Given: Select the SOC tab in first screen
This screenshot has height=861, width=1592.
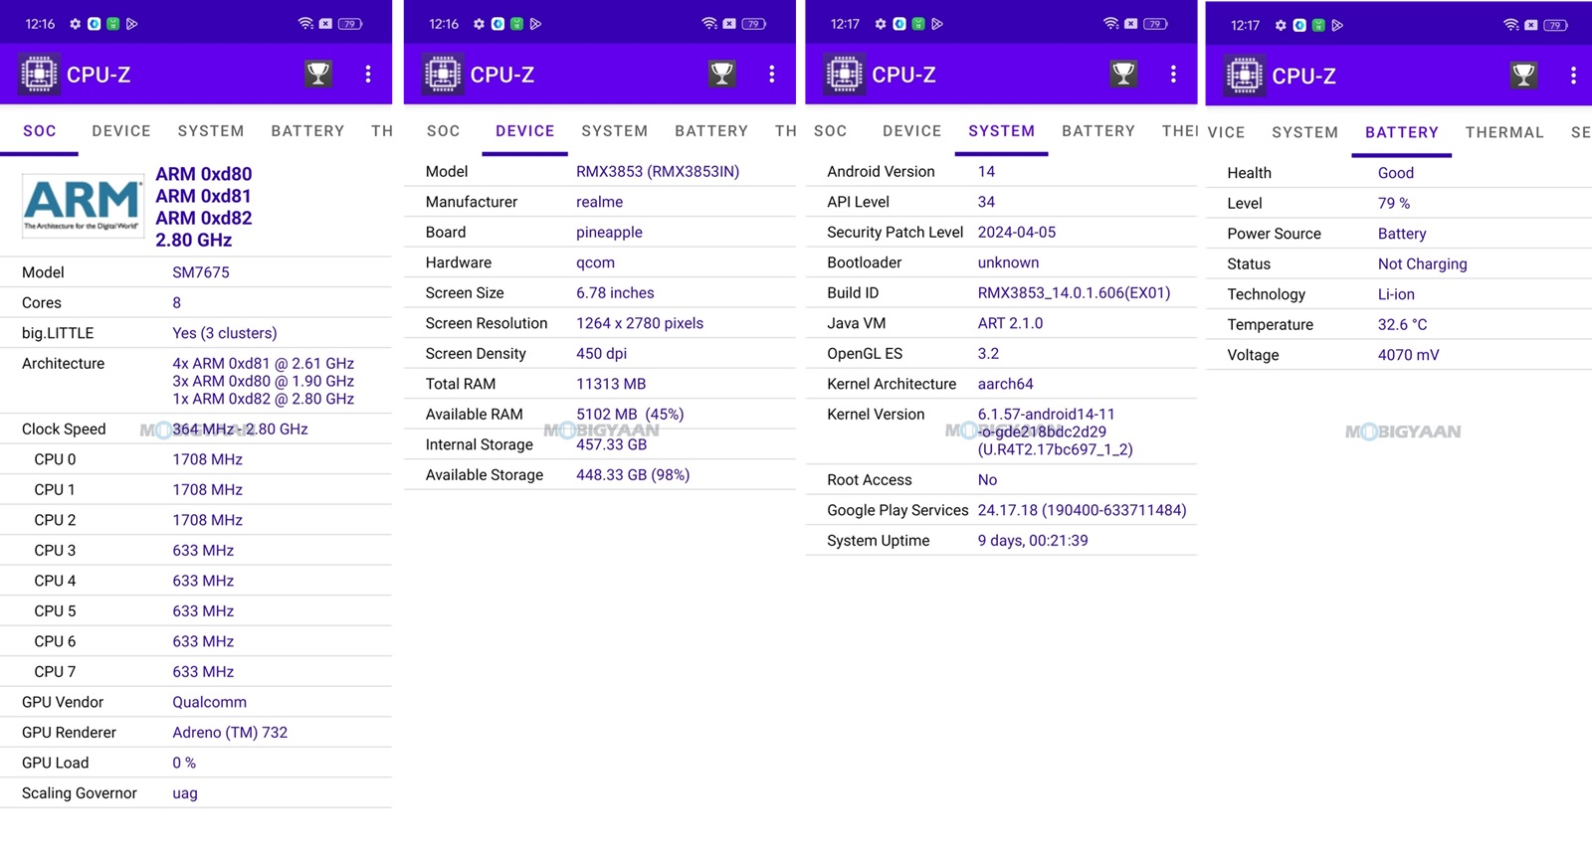Looking at the screenshot, I should pyautogui.click(x=40, y=131).
